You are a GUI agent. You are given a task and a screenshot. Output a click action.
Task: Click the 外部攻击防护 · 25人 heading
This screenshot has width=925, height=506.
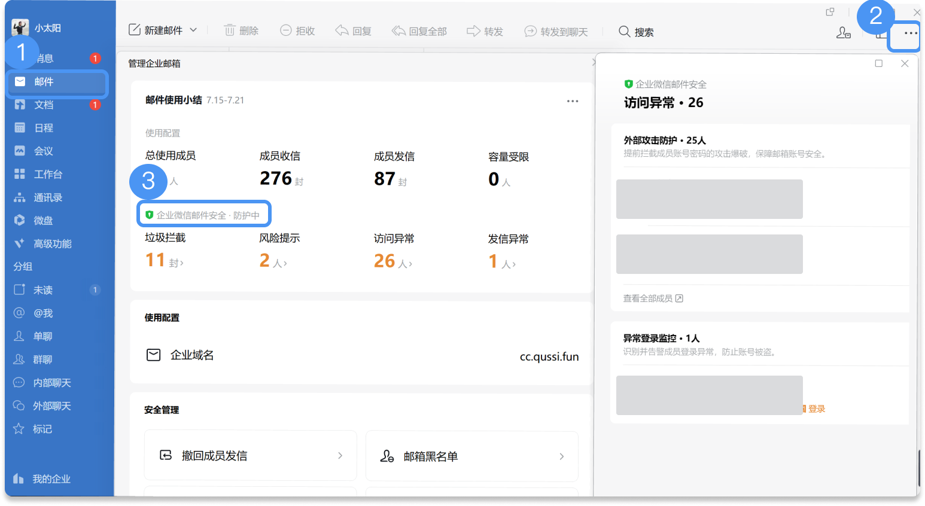665,141
